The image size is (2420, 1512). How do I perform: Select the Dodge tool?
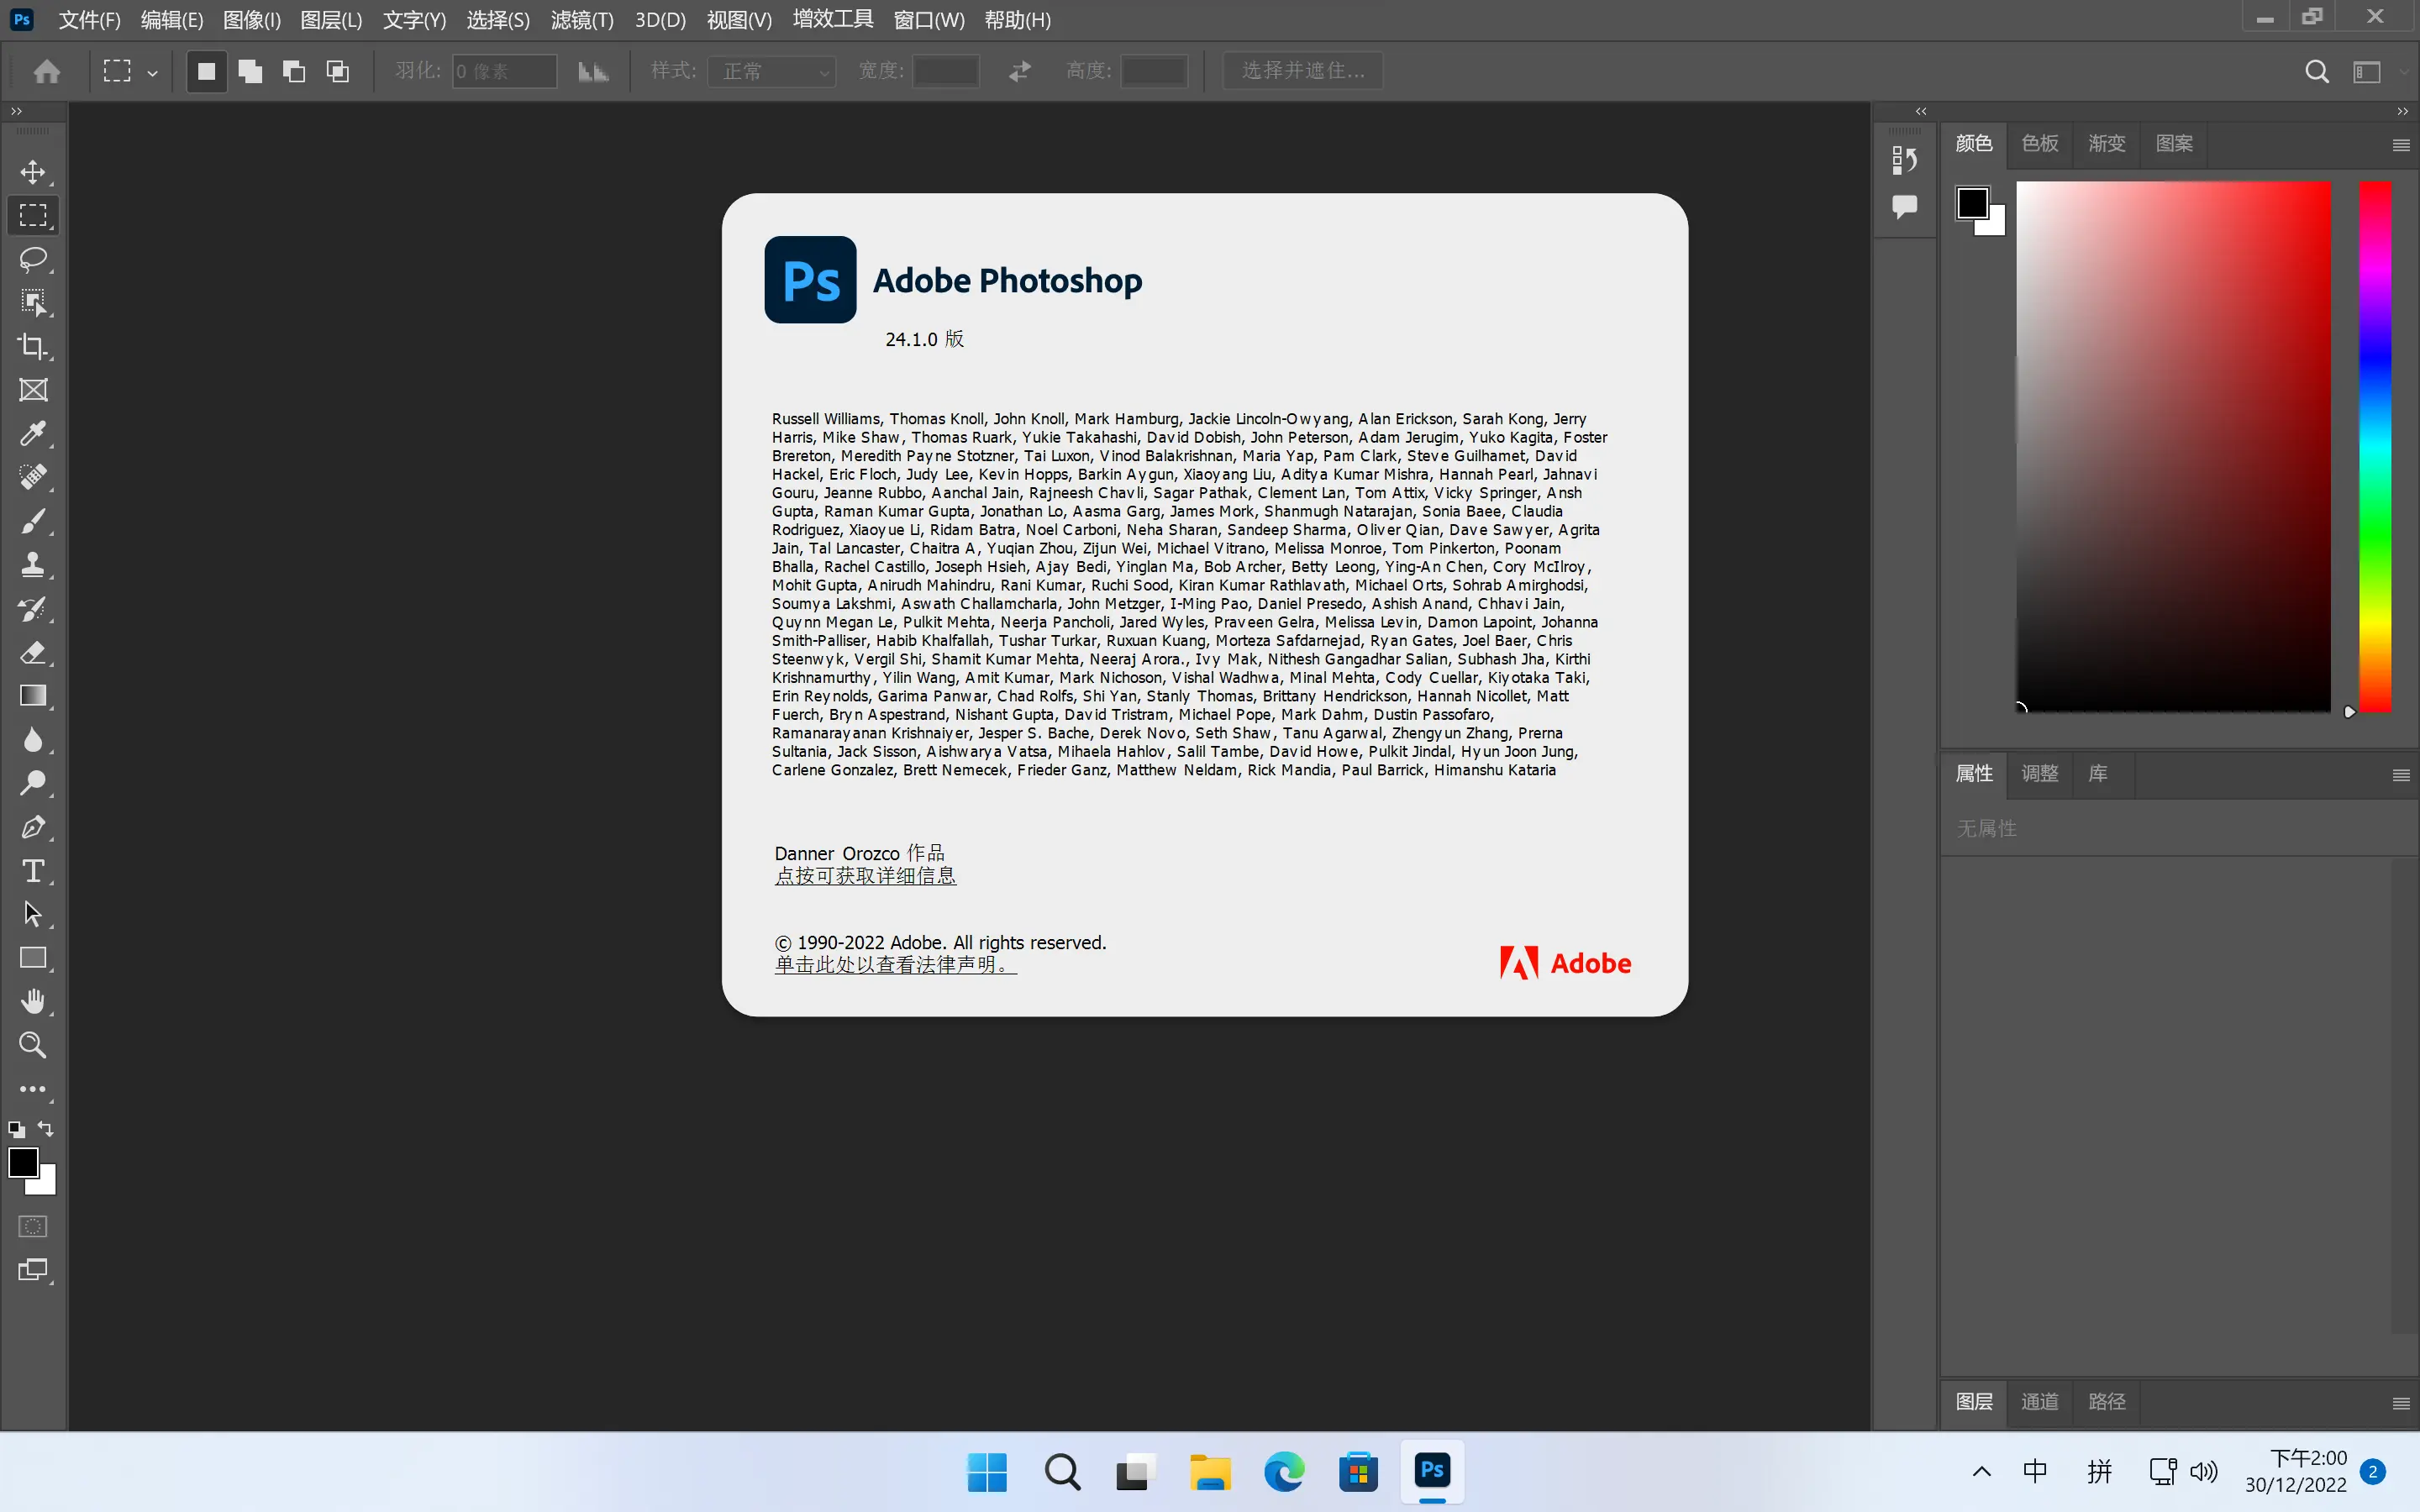pyautogui.click(x=33, y=783)
